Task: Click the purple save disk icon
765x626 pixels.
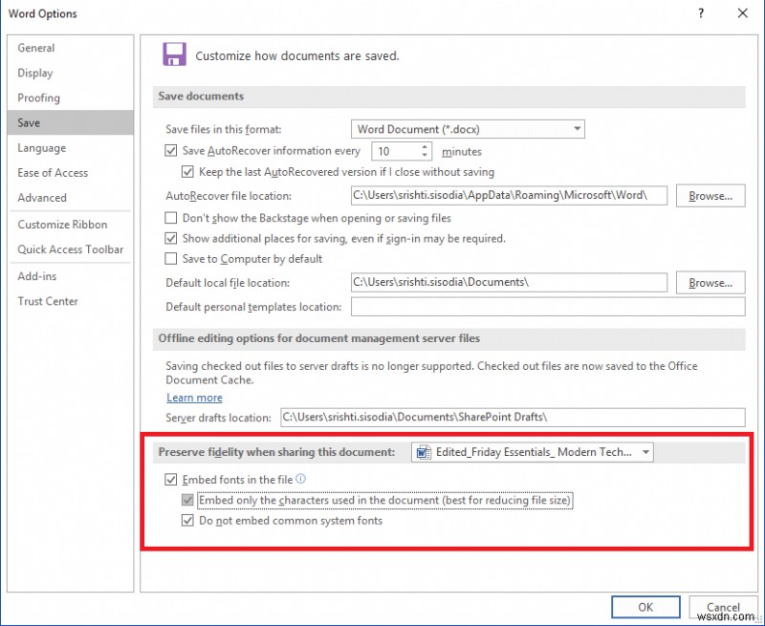Action: coord(174,54)
